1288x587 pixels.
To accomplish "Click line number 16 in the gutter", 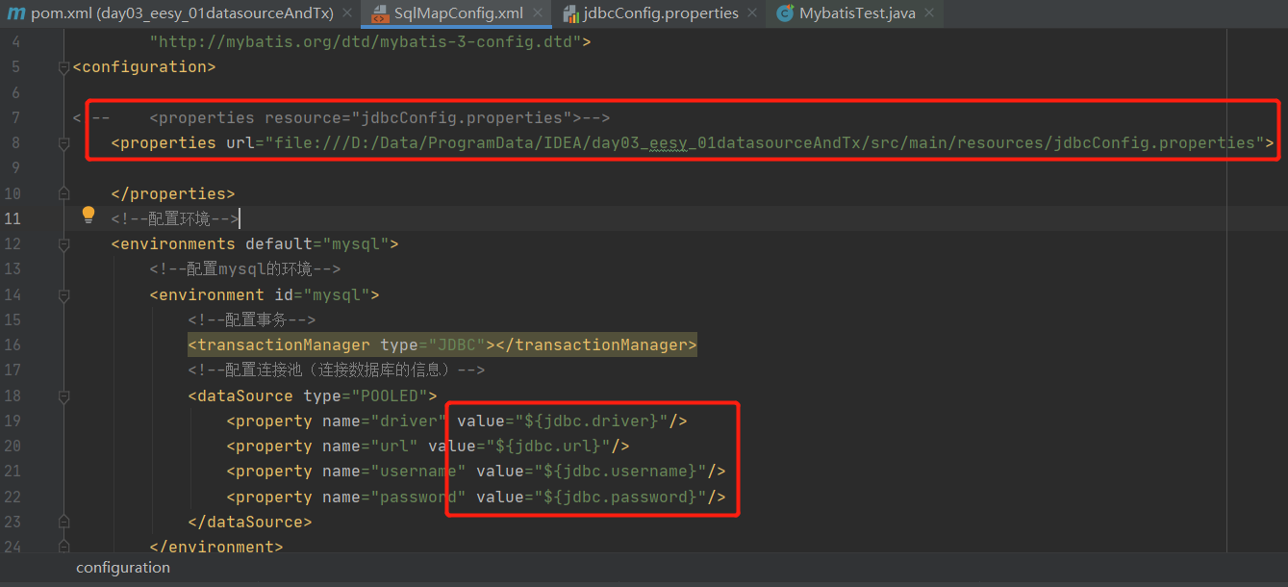I will click(x=13, y=345).
